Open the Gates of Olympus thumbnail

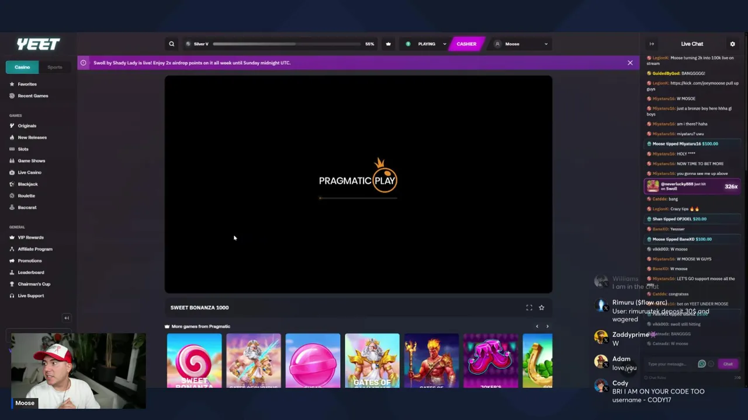tap(372, 360)
